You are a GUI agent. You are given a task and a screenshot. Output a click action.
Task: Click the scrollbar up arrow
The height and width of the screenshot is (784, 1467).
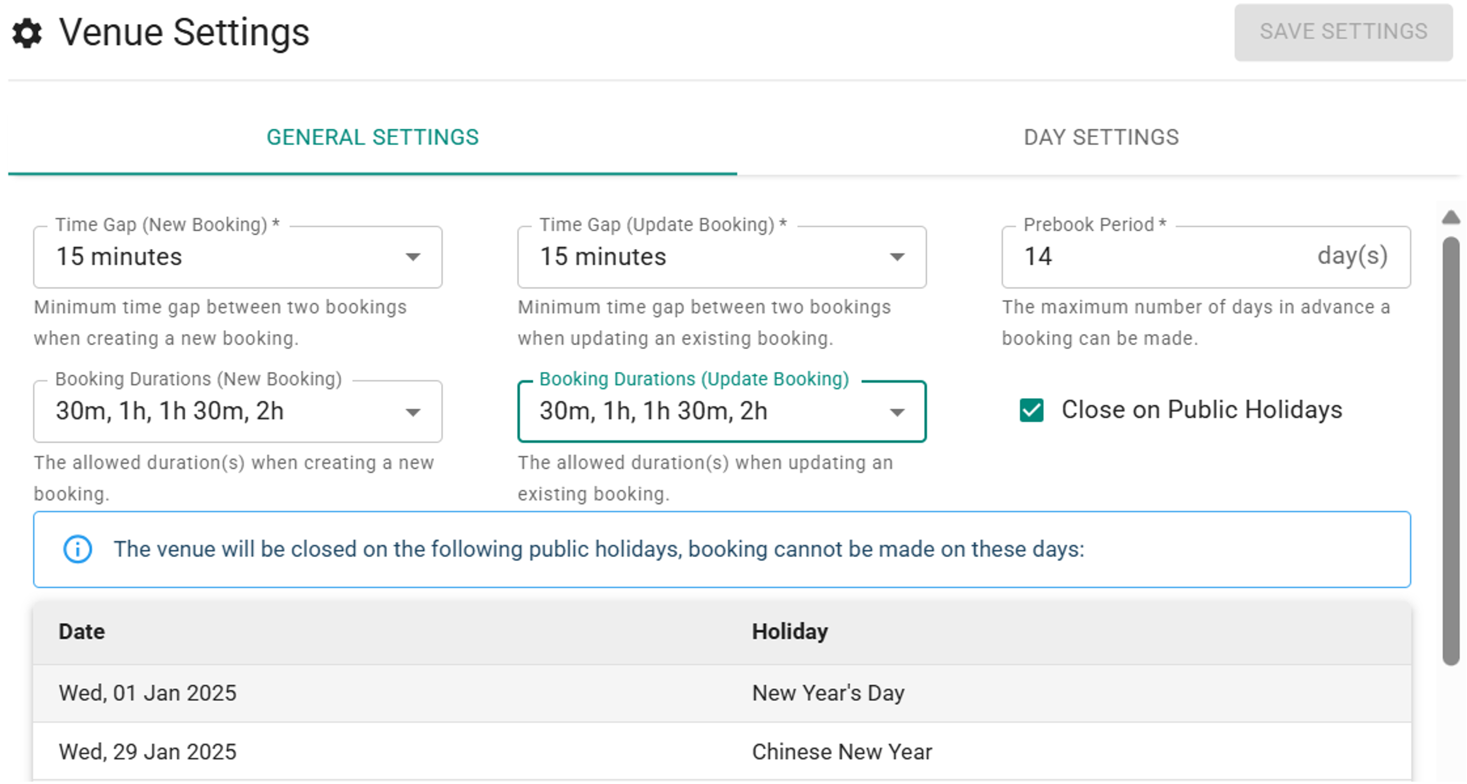pos(1451,217)
